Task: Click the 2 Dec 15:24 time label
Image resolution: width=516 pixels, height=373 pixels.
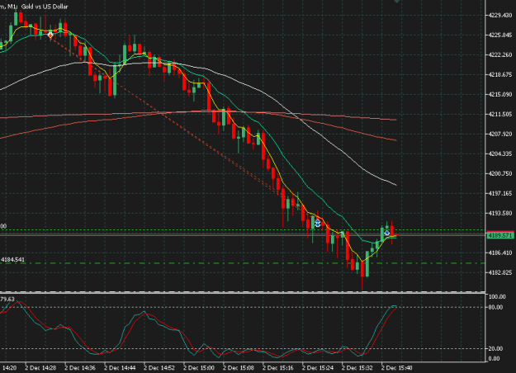Action: tap(318, 367)
